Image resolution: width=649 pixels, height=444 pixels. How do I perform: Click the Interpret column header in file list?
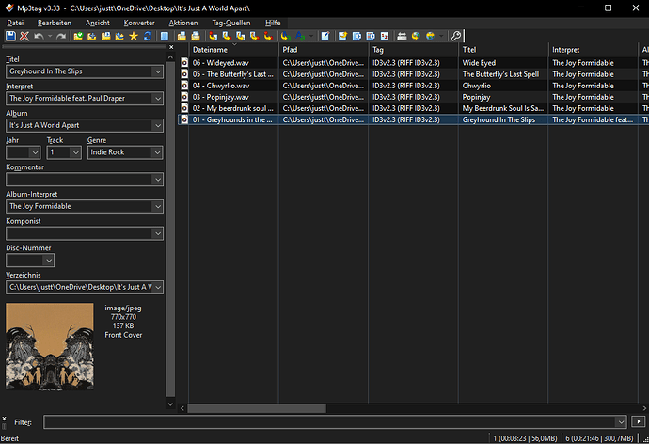594,50
